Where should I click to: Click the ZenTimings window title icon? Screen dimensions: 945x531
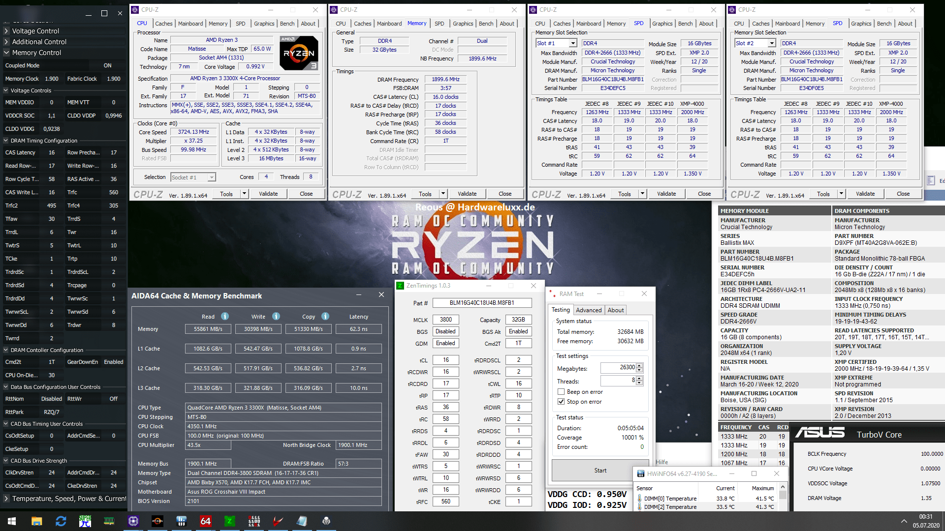[401, 286]
